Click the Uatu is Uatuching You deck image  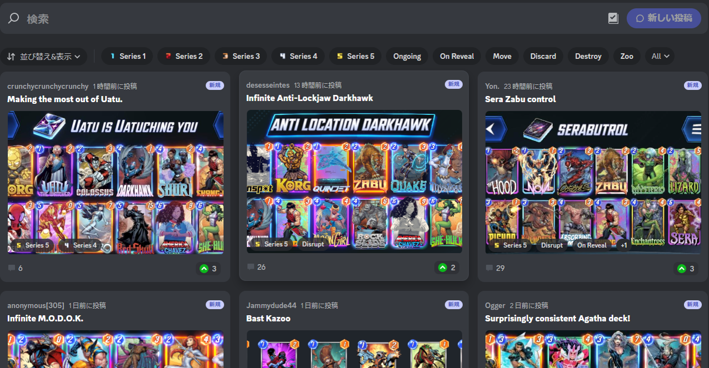pos(116,183)
